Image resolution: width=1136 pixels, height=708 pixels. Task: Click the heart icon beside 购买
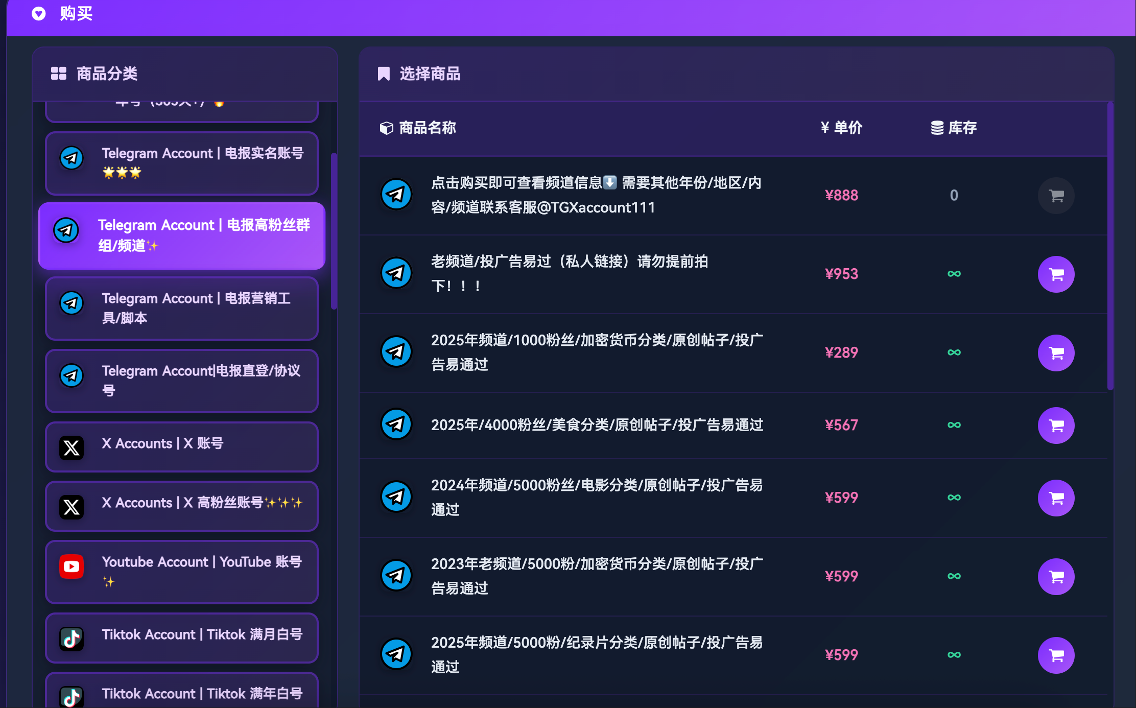point(39,14)
